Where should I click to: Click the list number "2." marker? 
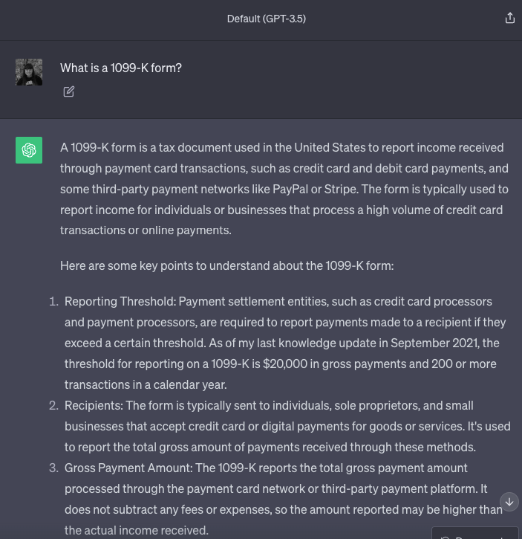53,406
